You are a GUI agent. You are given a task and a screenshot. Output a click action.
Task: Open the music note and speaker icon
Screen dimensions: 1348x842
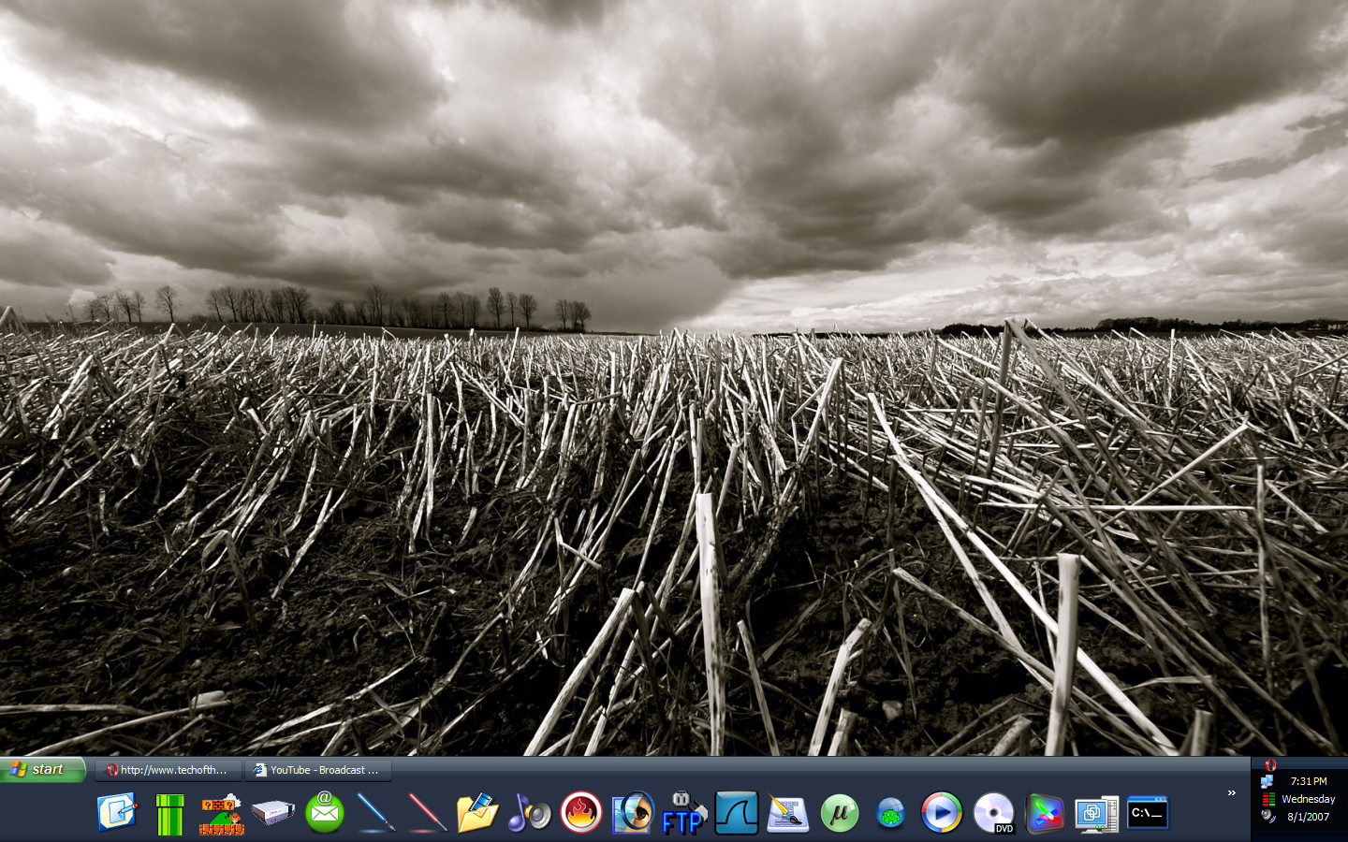(x=529, y=813)
